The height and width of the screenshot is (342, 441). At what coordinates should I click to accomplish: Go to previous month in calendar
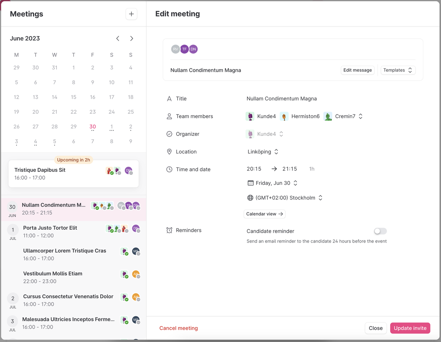[x=118, y=39]
